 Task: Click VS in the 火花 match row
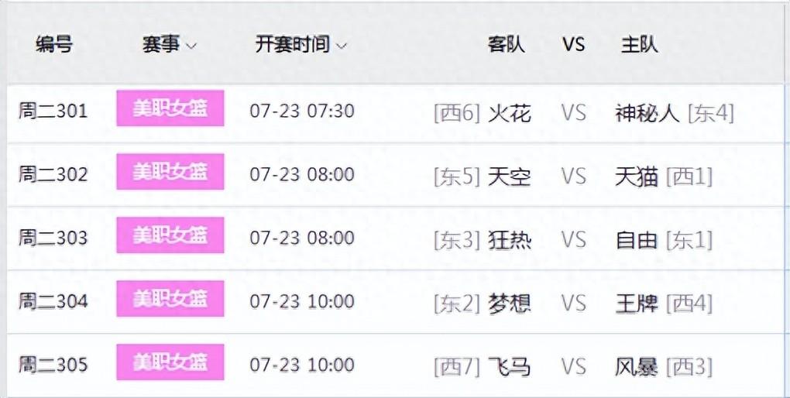(574, 114)
